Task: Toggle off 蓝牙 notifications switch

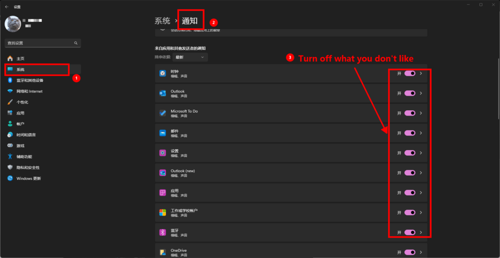Action: pyautogui.click(x=410, y=232)
